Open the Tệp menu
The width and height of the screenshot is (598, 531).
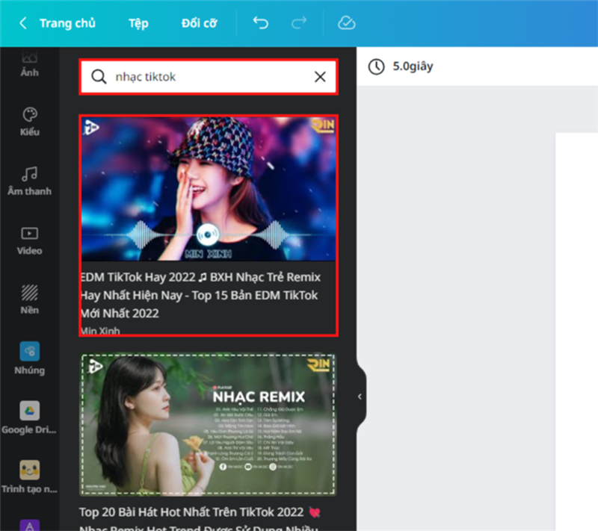(138, 23)
